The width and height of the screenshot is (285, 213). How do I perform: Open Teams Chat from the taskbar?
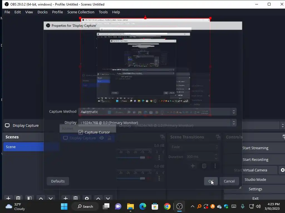click(x=118, y=206)
